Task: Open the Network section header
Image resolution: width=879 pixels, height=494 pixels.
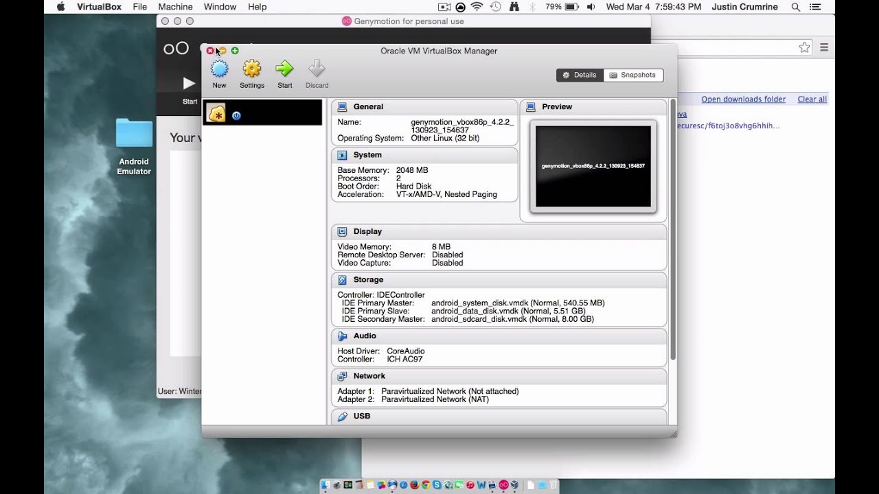Action: click(499, 376)
